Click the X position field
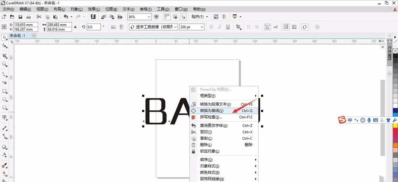The height and width of the screenshot is (182, 398). 25,25
